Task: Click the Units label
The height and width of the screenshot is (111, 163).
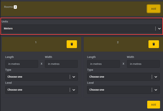Action: pyautogui.click(x=5, y=22)
